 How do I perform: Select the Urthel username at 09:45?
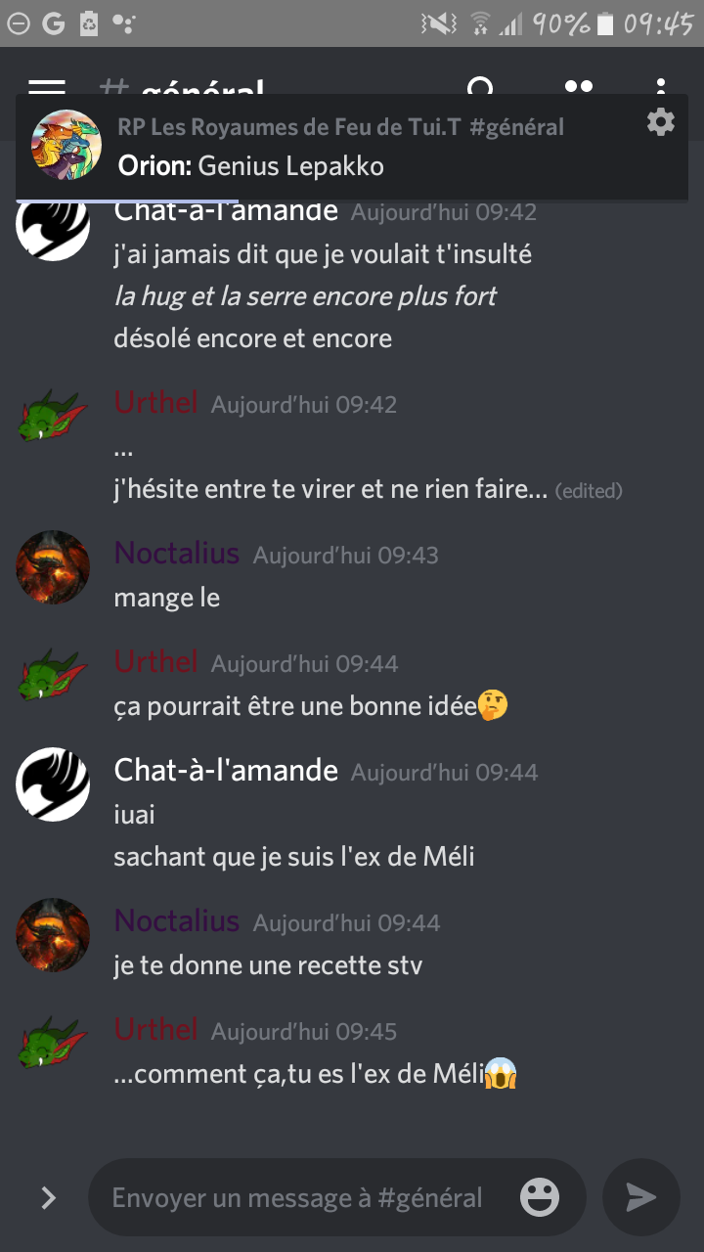(156, 1029)
